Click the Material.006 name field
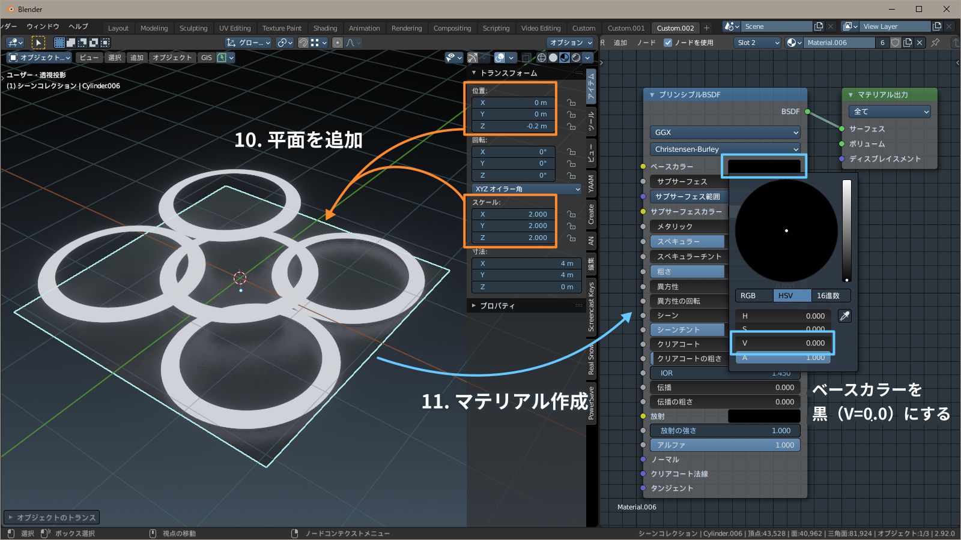Viewport: 961px width, 540px height. pyautogui.click(x=841, y=43)
